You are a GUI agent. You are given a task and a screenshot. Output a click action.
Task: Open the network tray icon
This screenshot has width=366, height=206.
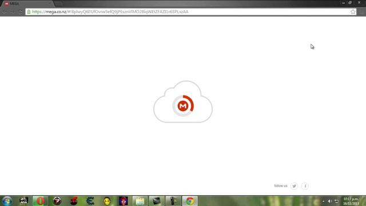click(x=336, y=201)
